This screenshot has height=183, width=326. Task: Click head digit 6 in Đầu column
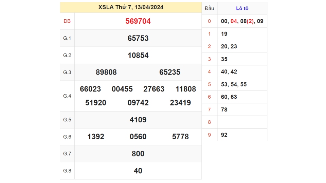tap(210, 97)
